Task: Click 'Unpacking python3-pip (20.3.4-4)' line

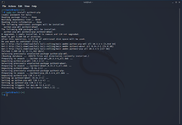Action: point(23,76)
